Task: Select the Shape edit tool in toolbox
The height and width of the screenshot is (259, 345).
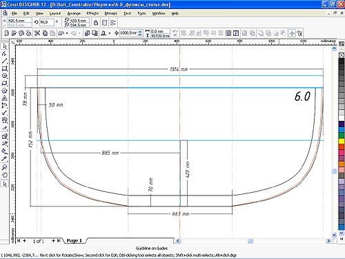Action: [5, 54]
